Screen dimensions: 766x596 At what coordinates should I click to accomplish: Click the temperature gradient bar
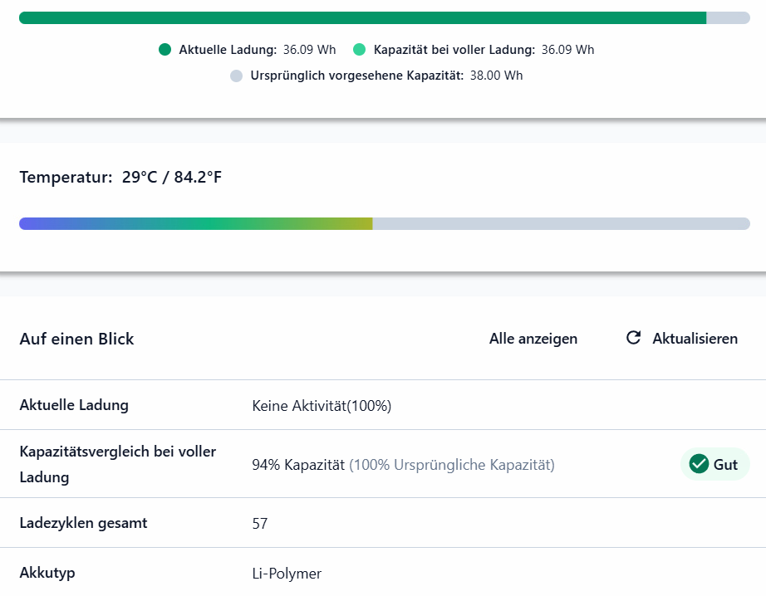coord(385,223)
